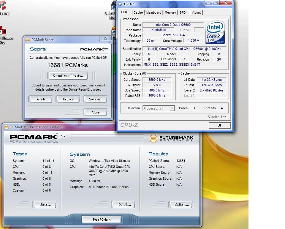The height and width of the screenshot is (229, 285).
Task: Click the Package field Socket 775 LGA
Action: click(173, 35)
